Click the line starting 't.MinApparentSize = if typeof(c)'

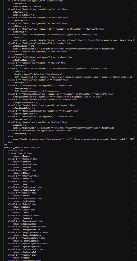(57, 97)
